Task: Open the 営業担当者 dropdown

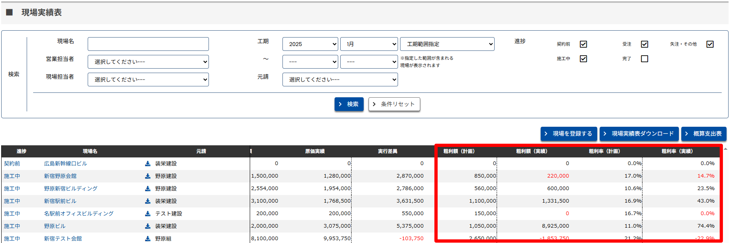Action: (148, 62)
